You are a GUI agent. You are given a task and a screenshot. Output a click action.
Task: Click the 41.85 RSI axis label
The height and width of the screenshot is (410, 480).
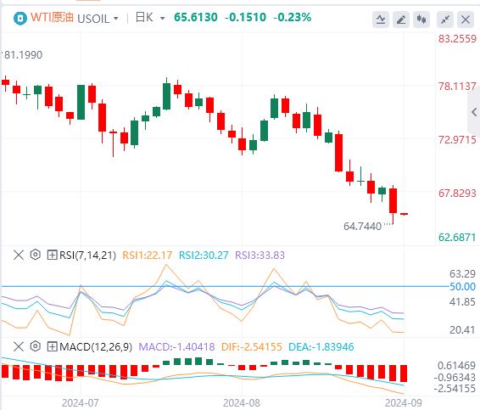tap(462, 302)
